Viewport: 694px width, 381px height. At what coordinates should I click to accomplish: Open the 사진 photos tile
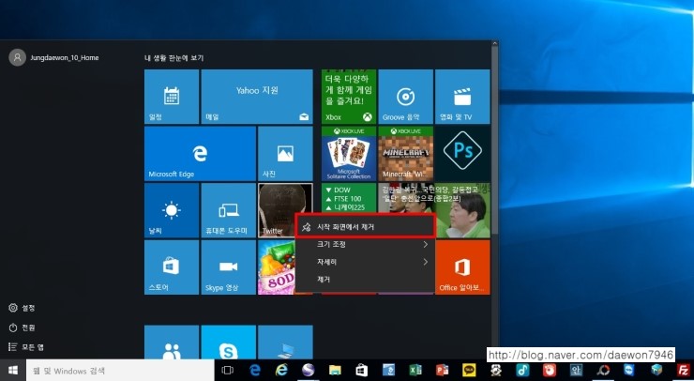[285, 154]
